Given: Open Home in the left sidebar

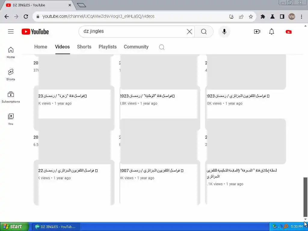Looking at the screenshot, I should pos(11,52).
